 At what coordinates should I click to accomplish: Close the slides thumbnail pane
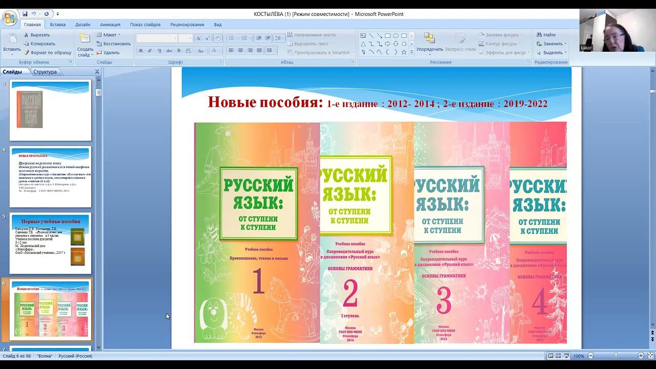point(97,72)
